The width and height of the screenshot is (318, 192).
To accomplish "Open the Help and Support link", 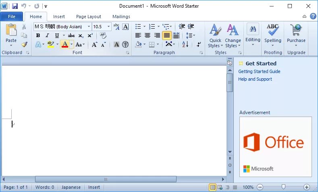I will (x=255, y=79).
